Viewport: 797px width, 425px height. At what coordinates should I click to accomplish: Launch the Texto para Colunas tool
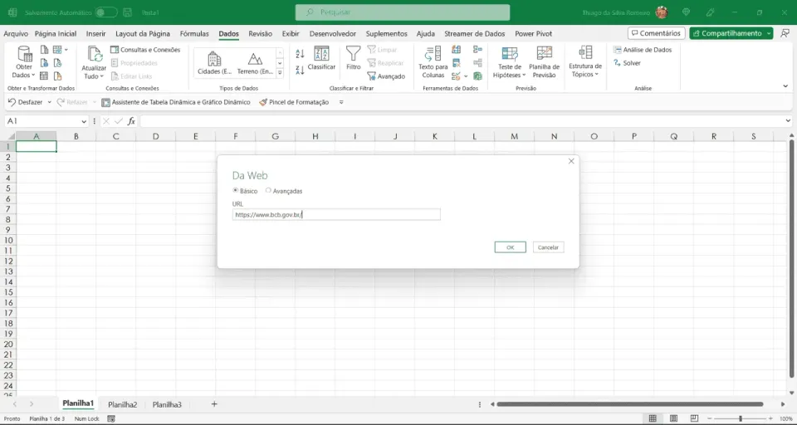(x=433, y=54)
